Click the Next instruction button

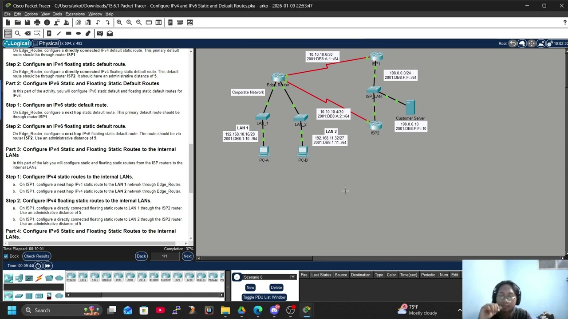187,256
